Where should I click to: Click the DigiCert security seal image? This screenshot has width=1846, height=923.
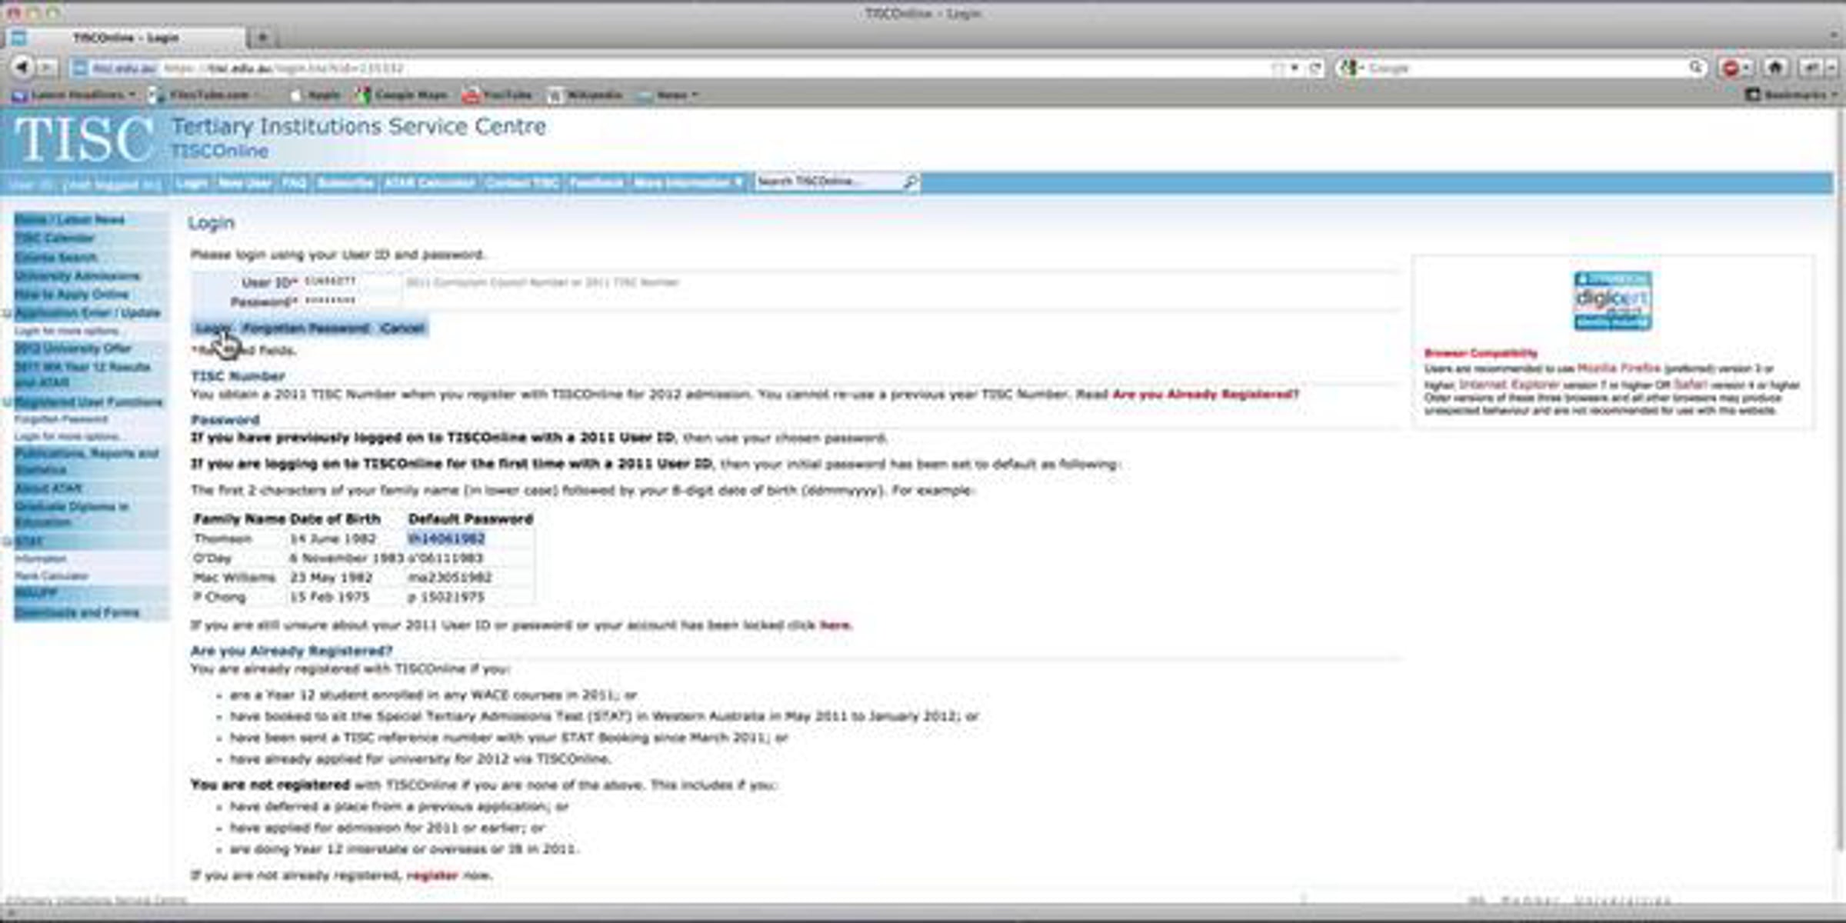pyautogui.click(x=1612, y=301)
